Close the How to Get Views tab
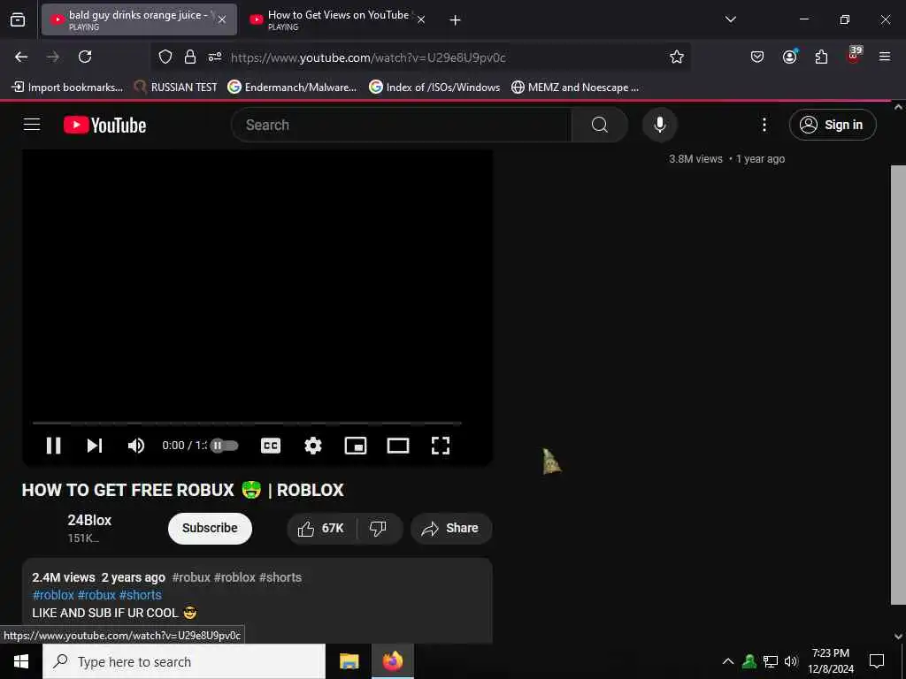The height and width of the screenshot is (679, 906). point(421,19)
